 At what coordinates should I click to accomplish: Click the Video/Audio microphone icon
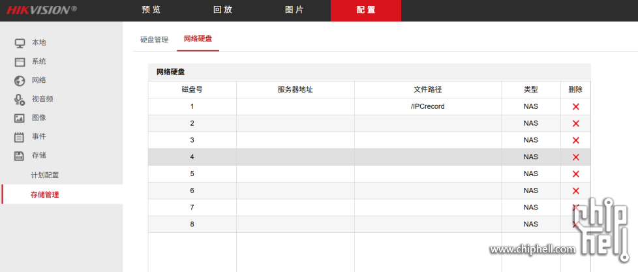20,100
